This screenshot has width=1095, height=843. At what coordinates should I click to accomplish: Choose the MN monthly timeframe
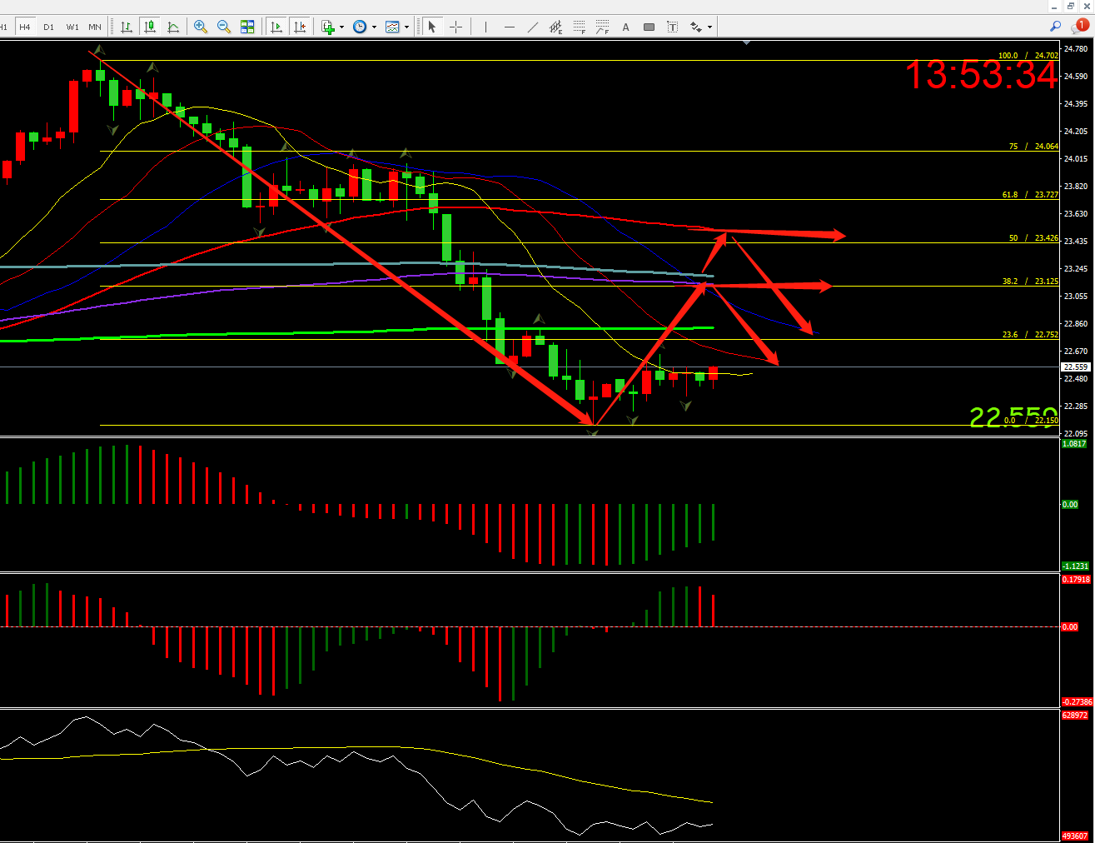95,27
